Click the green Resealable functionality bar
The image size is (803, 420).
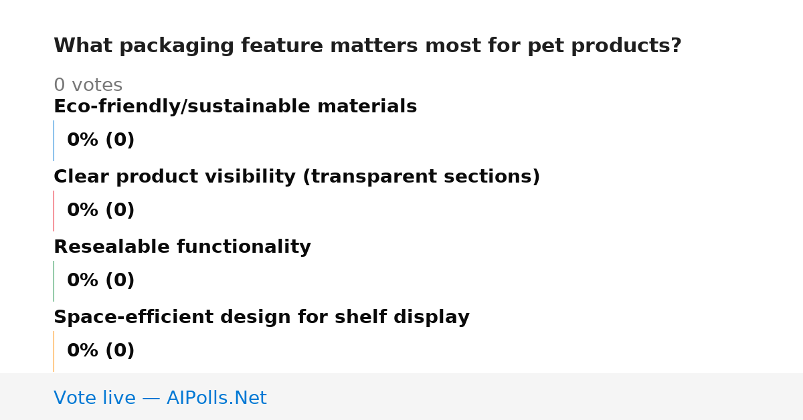54,281
